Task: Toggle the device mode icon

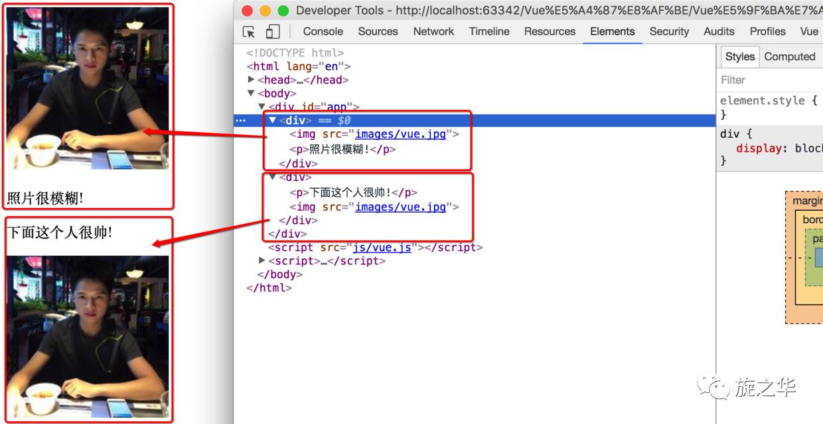Action: pos(272,32)
